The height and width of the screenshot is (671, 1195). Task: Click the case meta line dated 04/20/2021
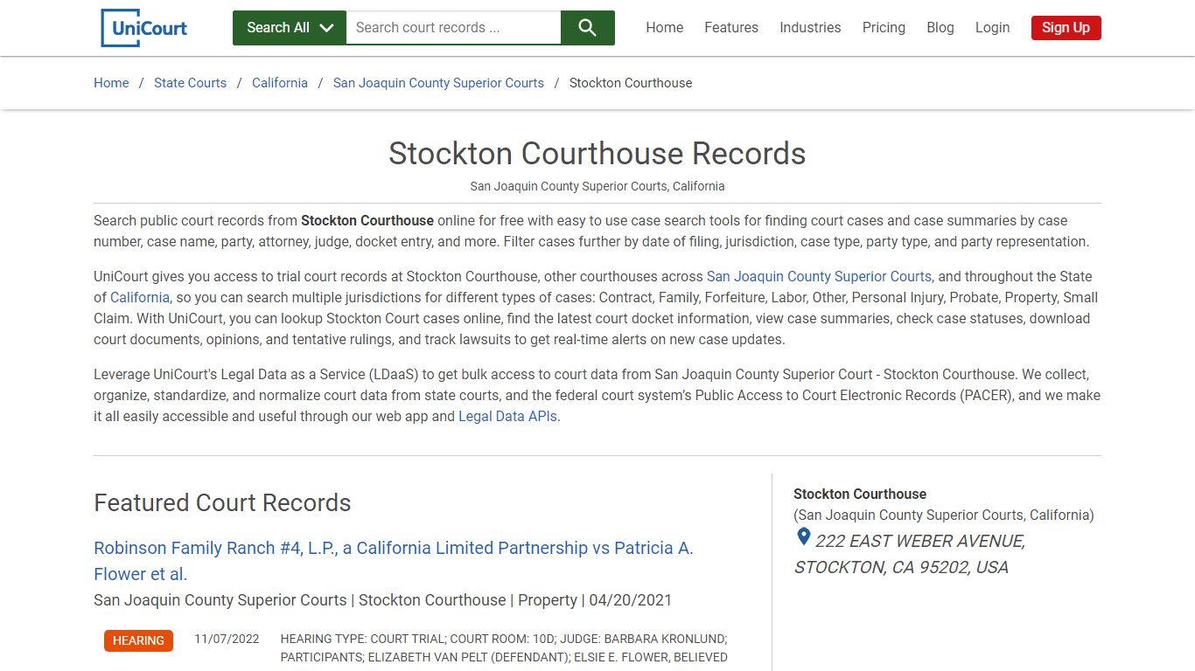coord(383,600)
